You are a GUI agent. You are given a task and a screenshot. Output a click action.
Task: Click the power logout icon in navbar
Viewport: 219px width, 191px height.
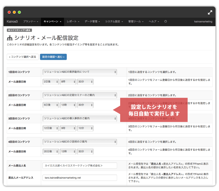coord(166,22)
